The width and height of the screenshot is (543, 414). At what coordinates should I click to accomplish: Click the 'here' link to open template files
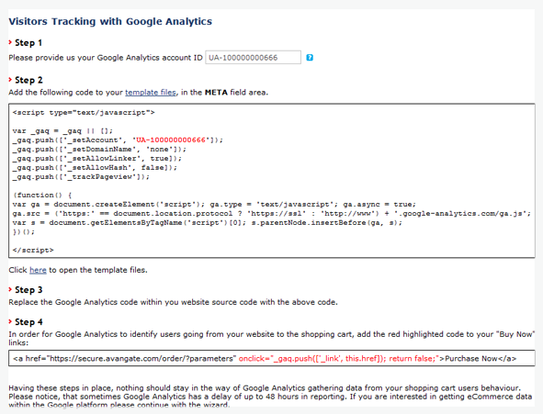click(x=38, y=270)
